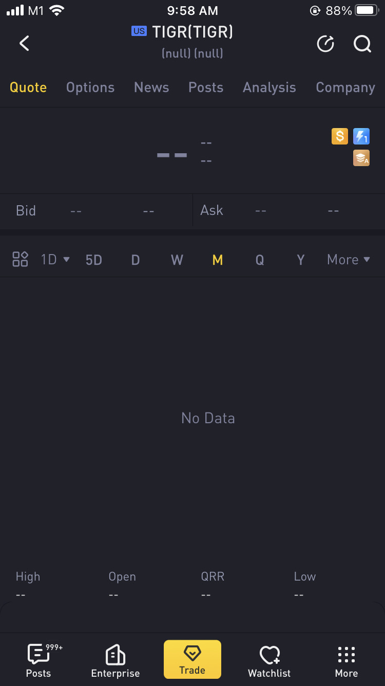Open the More dots grid menu
This screenshot has width=385, height=686.
(346, 660)
